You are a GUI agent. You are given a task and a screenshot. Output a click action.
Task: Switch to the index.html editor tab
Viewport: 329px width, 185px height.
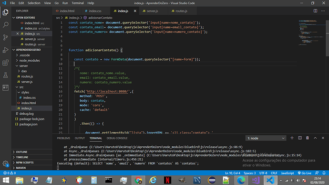pyautogui.click(x=67, y=11)
